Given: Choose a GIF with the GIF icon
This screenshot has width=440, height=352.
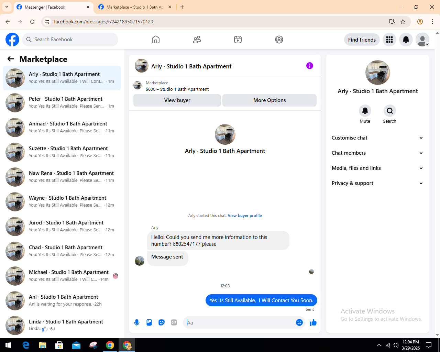Looking at the screenshot, I should point(174,322).
